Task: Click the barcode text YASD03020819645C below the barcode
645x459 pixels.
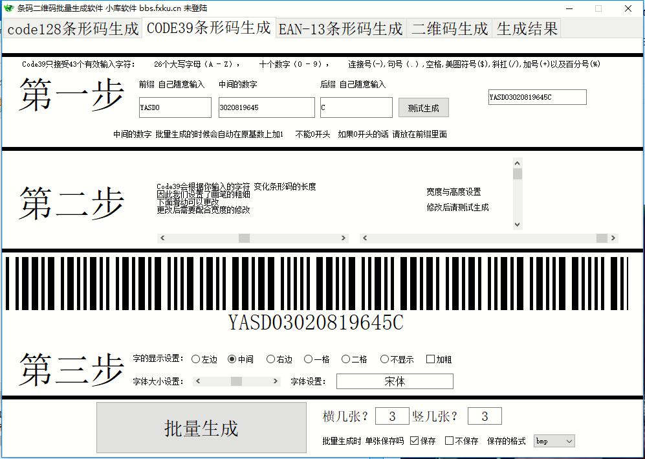Action: [316, 322]
